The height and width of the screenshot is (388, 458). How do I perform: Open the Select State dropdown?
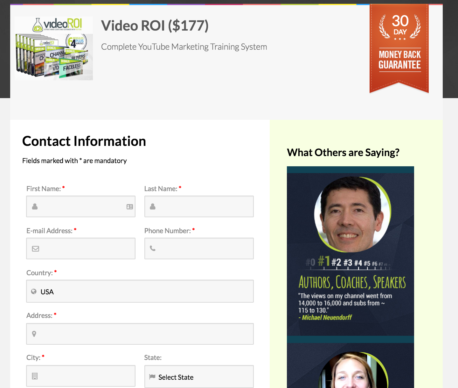pos(199,377)
